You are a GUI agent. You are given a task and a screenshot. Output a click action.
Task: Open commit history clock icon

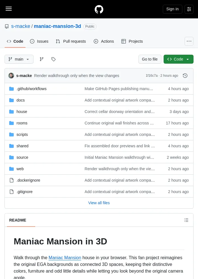pyautogui.click(x=185, y=76)
